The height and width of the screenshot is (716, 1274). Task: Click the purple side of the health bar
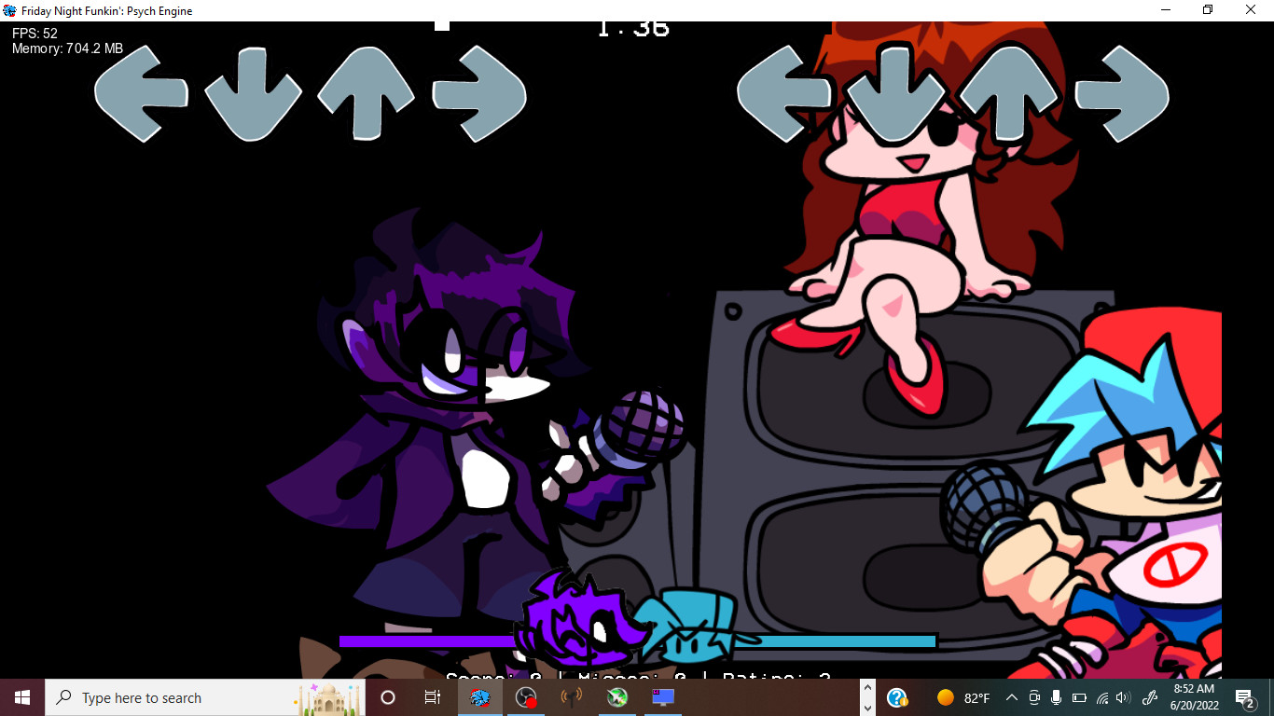tap(428, 641)
